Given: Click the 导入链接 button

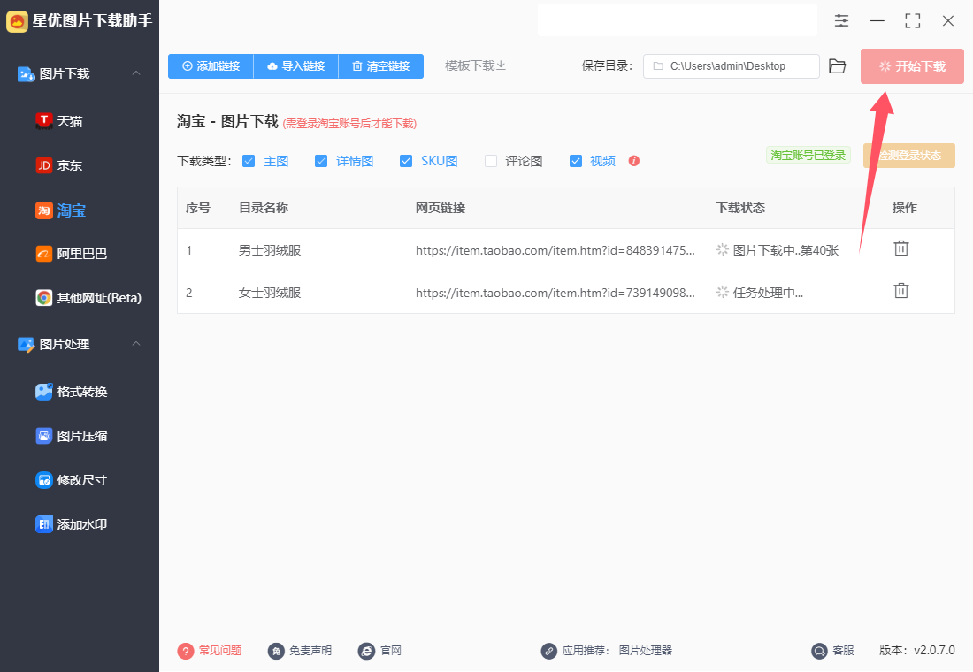Looking at the screenshot, I should 296,66.
